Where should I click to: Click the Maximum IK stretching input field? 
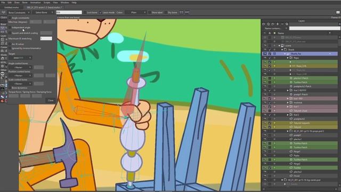46,38
